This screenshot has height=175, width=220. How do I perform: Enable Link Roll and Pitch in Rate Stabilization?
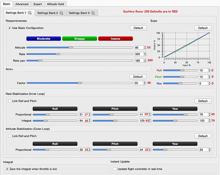tap(10, 101)
